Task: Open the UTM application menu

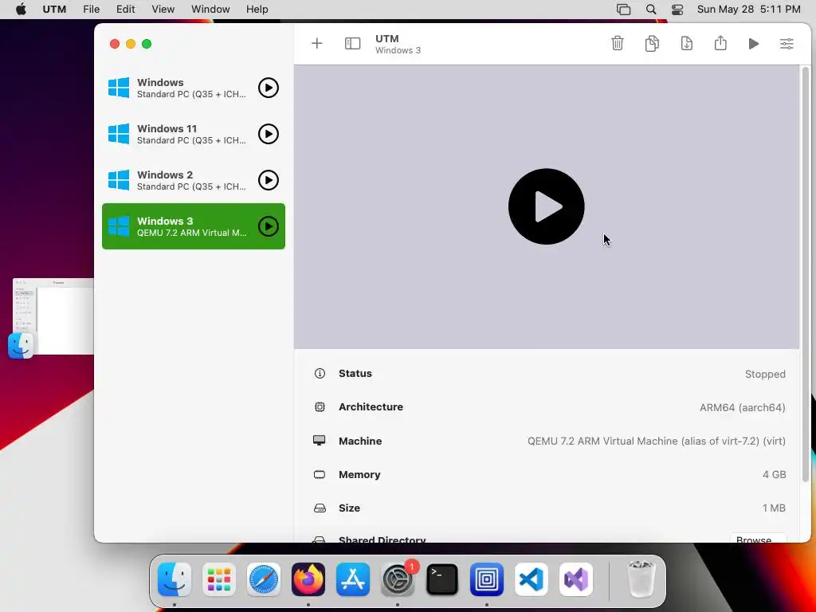Action: (x=54, y=10)
